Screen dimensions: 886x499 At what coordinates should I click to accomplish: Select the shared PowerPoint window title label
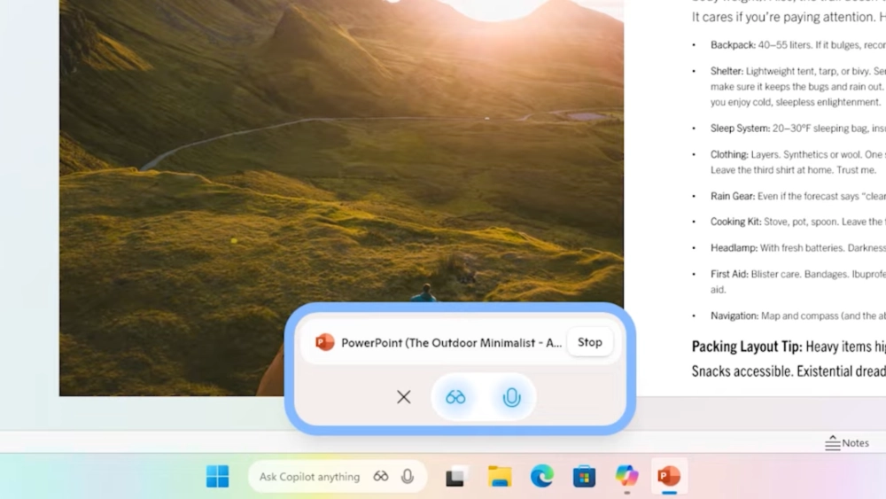coord(451,343)
